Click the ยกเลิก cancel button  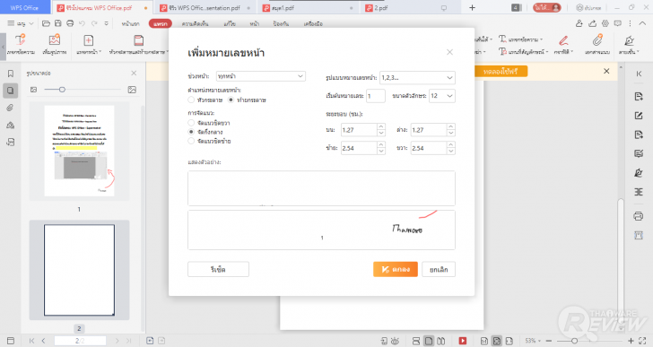(x=439, y=269)
